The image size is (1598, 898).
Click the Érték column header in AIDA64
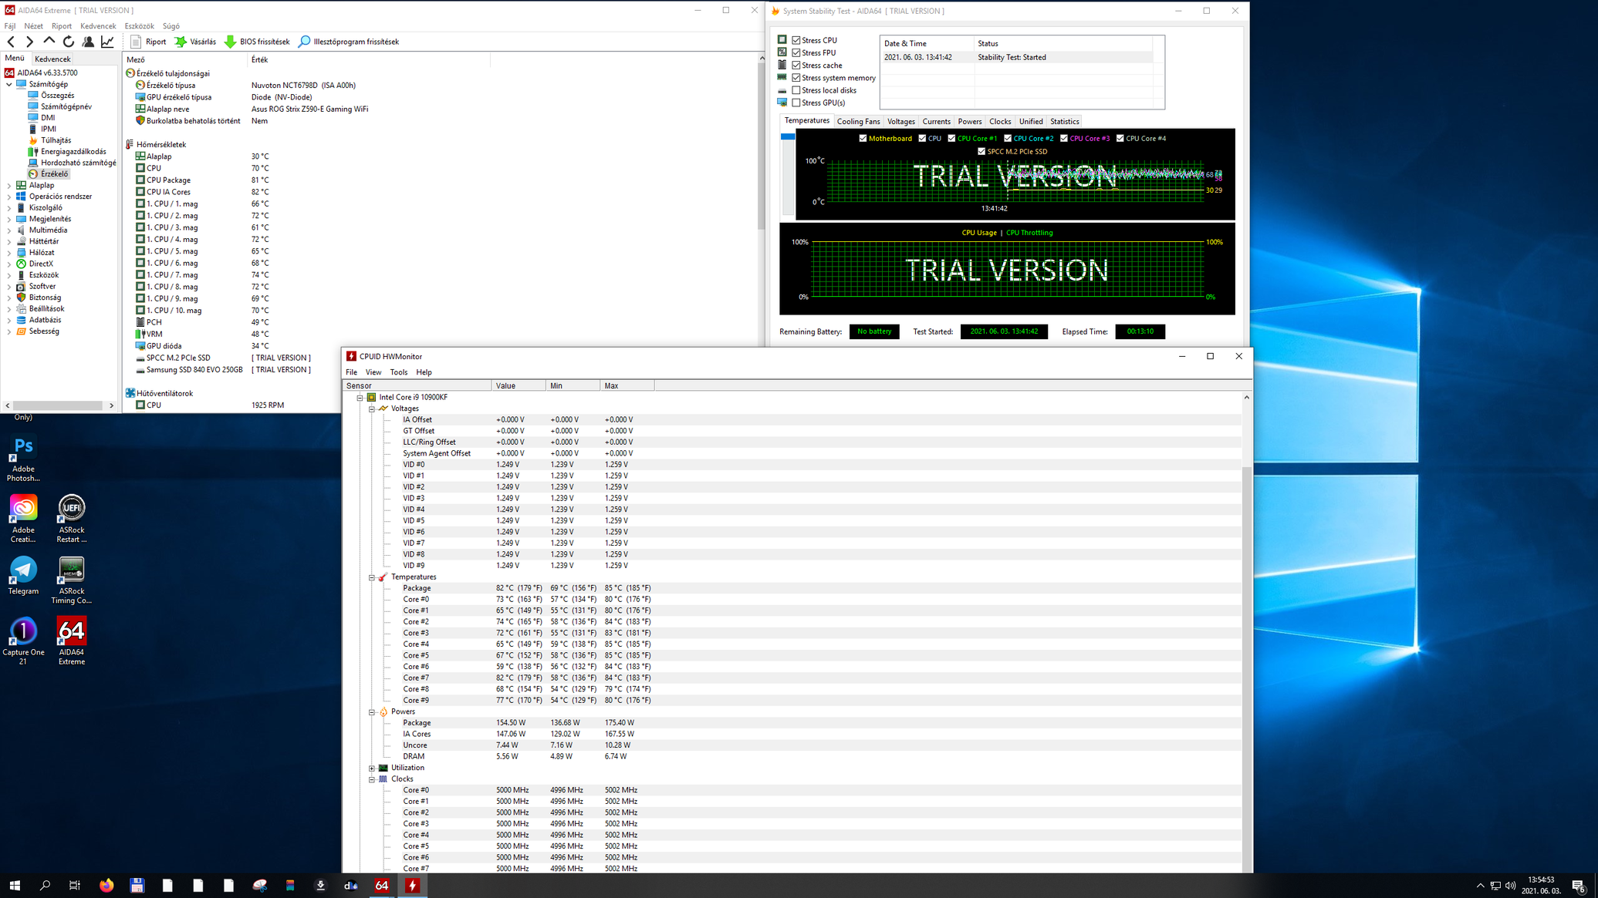(369, 59)
